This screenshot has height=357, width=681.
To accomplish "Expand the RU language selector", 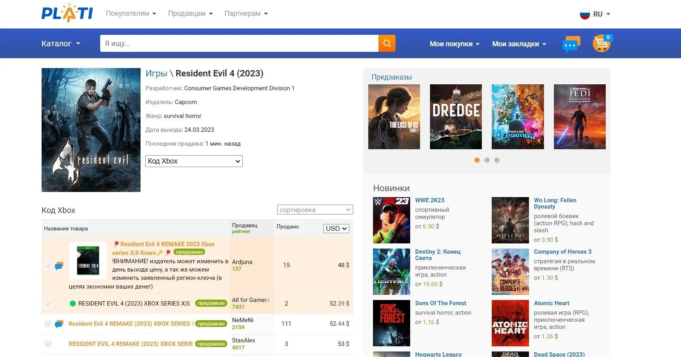I will [601, 14].
